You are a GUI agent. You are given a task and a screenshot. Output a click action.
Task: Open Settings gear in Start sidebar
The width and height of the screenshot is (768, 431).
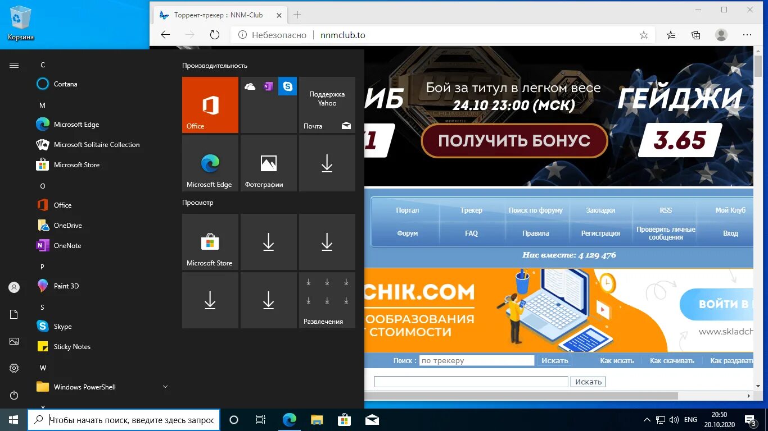[14, 368]
